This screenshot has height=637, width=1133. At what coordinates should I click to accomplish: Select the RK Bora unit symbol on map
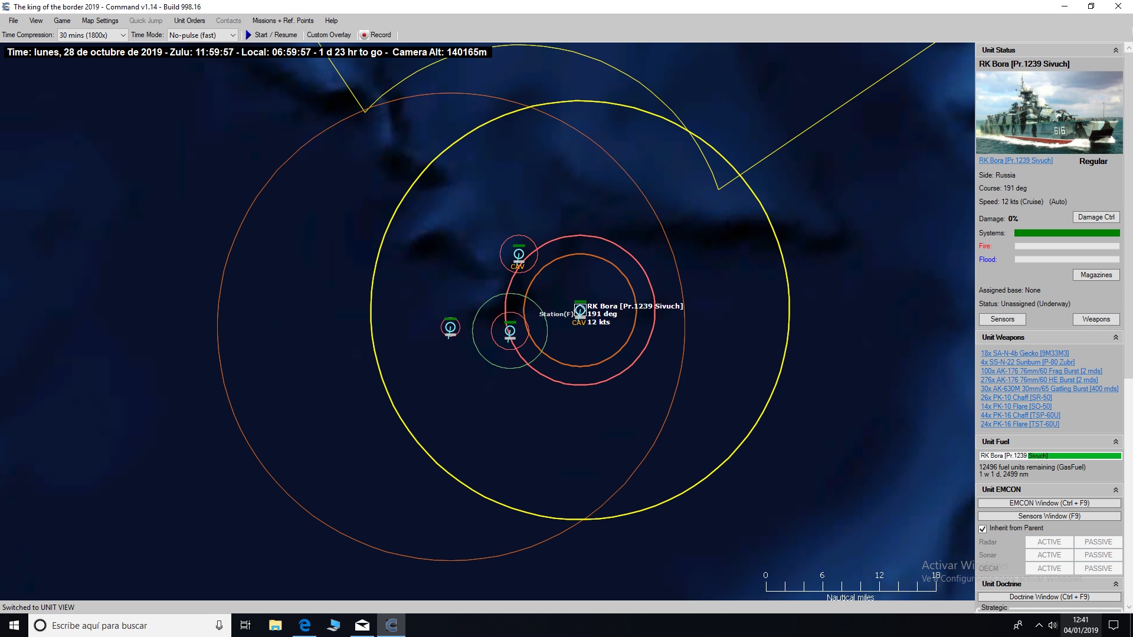click(579, 310)
